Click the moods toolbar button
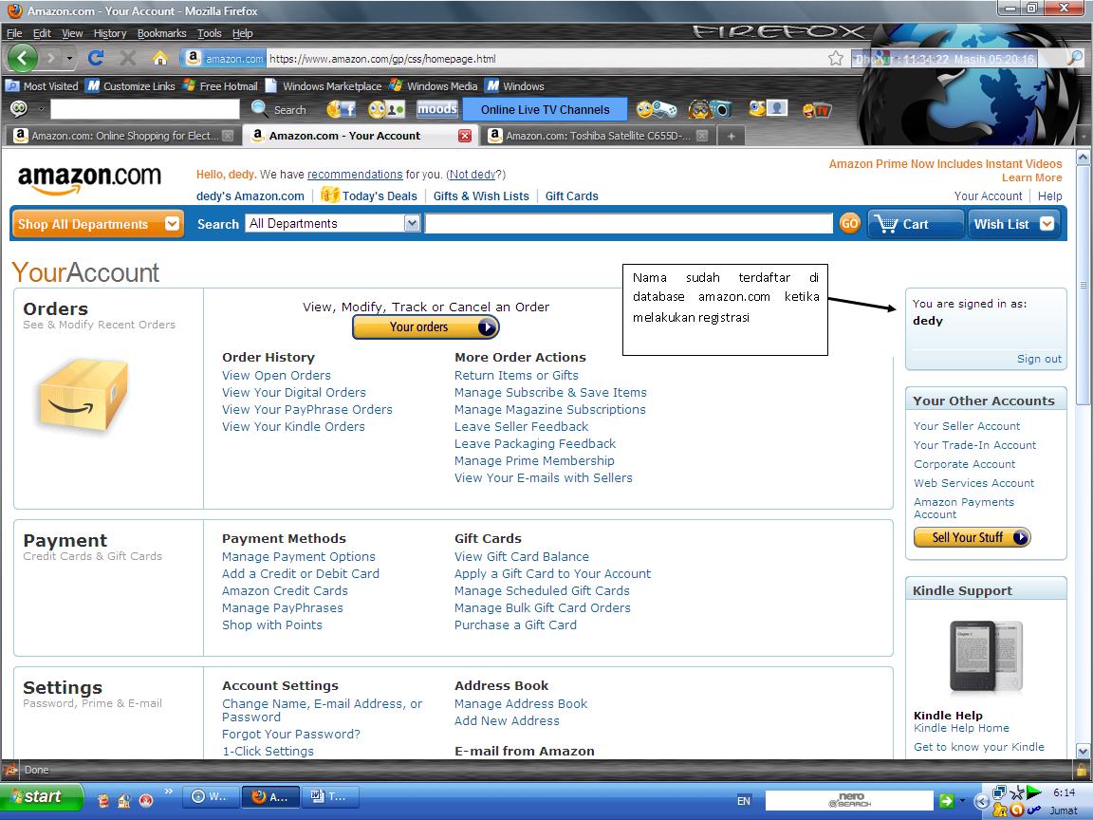Screen dimensions: 1093x820 pos(437,109)
